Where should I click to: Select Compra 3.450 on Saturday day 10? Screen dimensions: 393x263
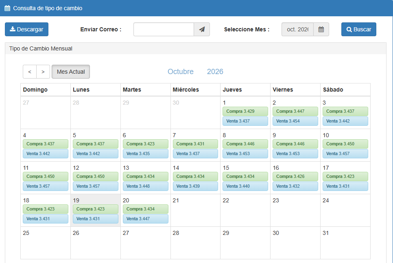tap(345, 144)
